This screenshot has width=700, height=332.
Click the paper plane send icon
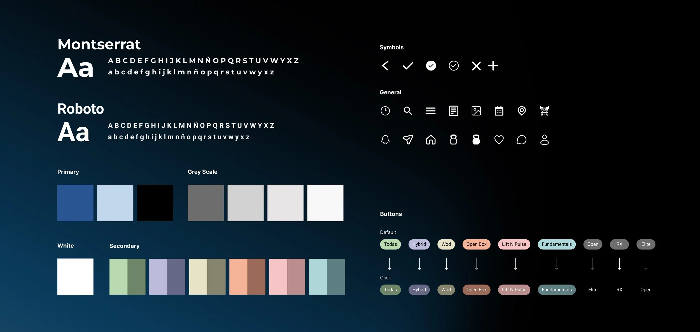tap(408, 140)
